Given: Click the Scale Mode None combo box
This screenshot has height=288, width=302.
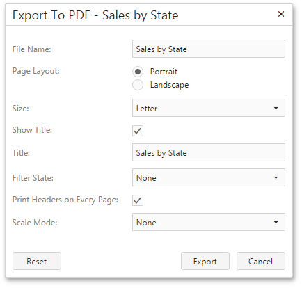Looking at the screenshot, I should point(209,222).
